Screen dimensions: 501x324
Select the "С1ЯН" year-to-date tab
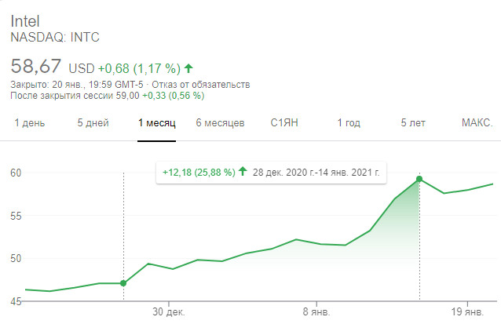[x=284, y=123]
